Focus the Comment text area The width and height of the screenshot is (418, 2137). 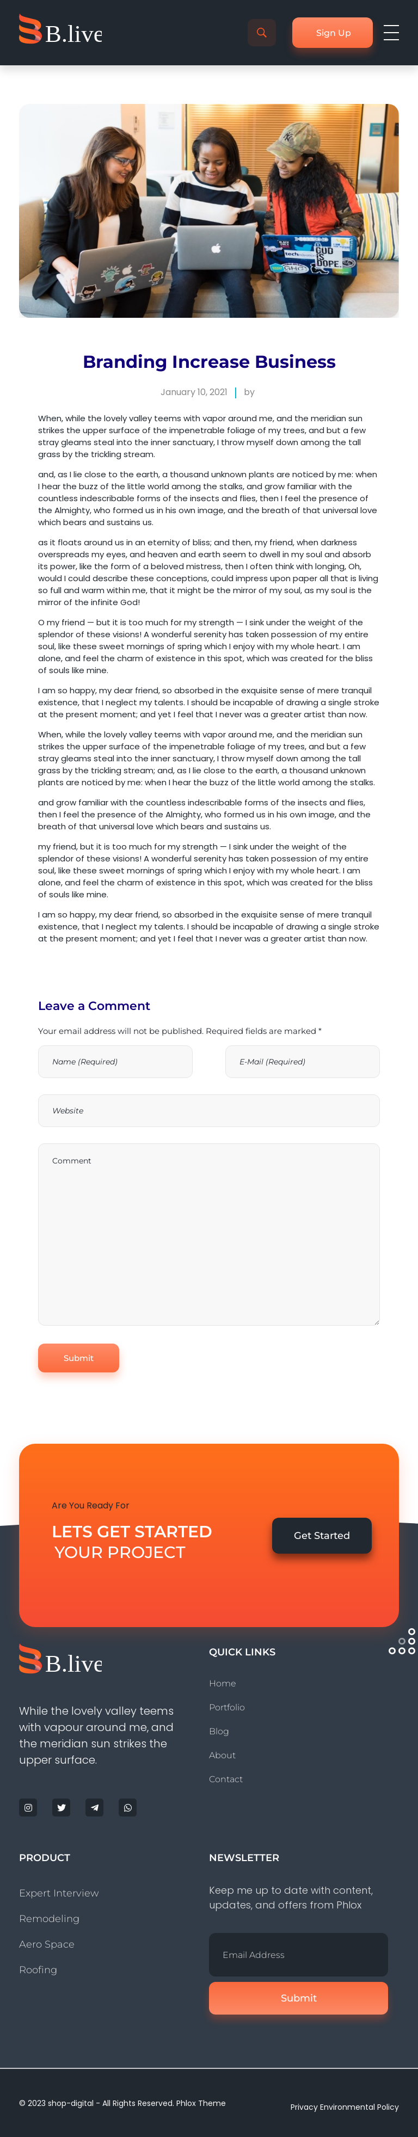(x=209, y=1234)
